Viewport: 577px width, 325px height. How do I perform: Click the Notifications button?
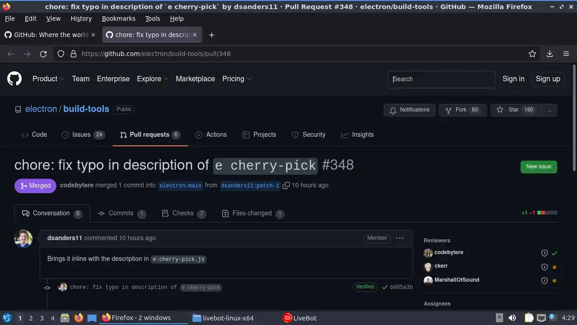pos(410,110)
